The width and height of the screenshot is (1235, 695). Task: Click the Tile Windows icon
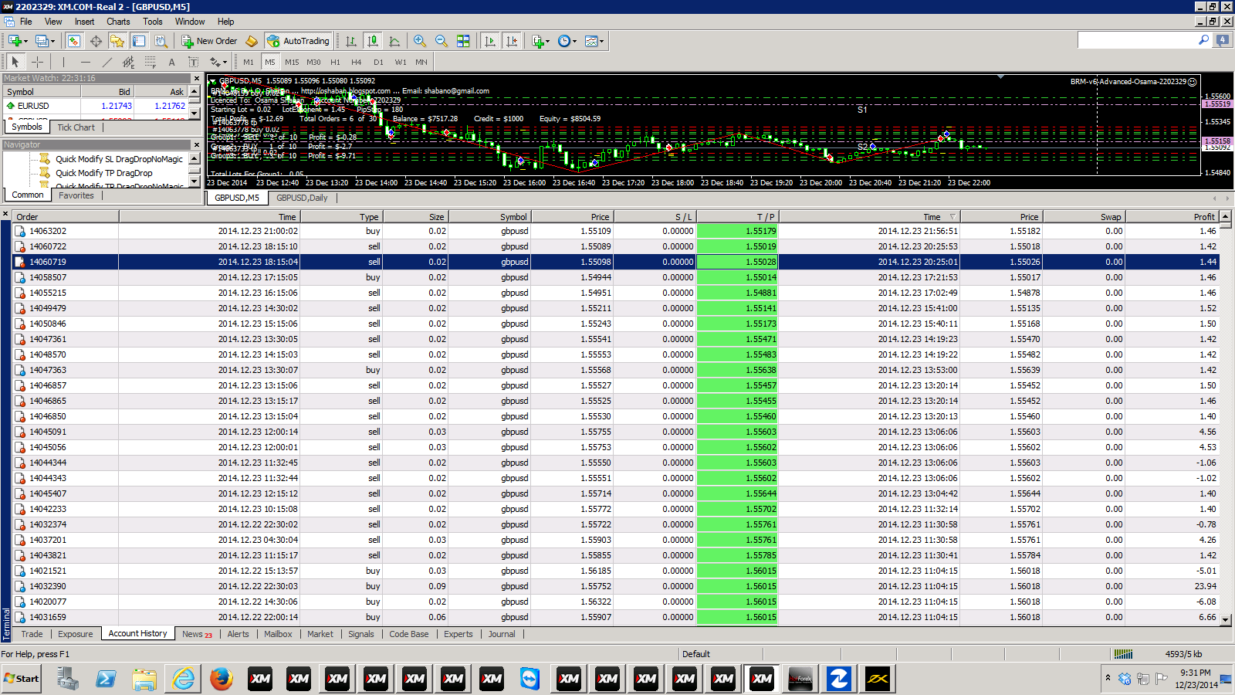463,41
